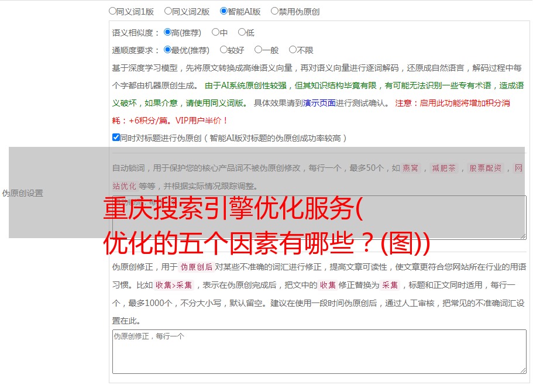Select the 智能AI版 radio button
The image size is (533, 385).
click(223, 11)
